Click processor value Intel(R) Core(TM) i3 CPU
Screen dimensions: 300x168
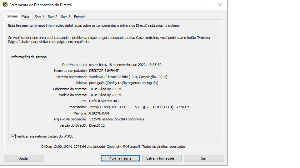click(x=139, y=107)
